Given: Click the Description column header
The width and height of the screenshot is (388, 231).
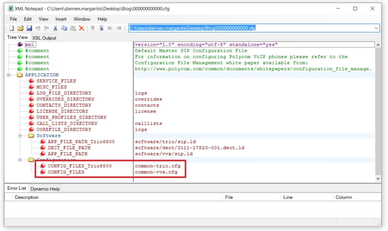Looking at the screenshot, I should (x=27, y=197).
